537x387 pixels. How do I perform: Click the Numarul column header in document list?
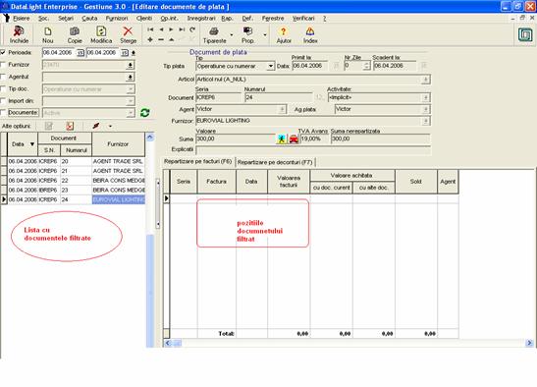pos(76,150)
